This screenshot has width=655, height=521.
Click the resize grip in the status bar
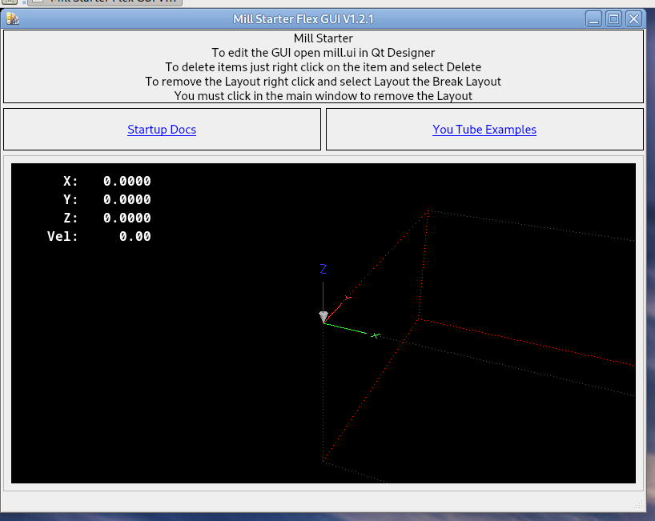pos(639,505)
